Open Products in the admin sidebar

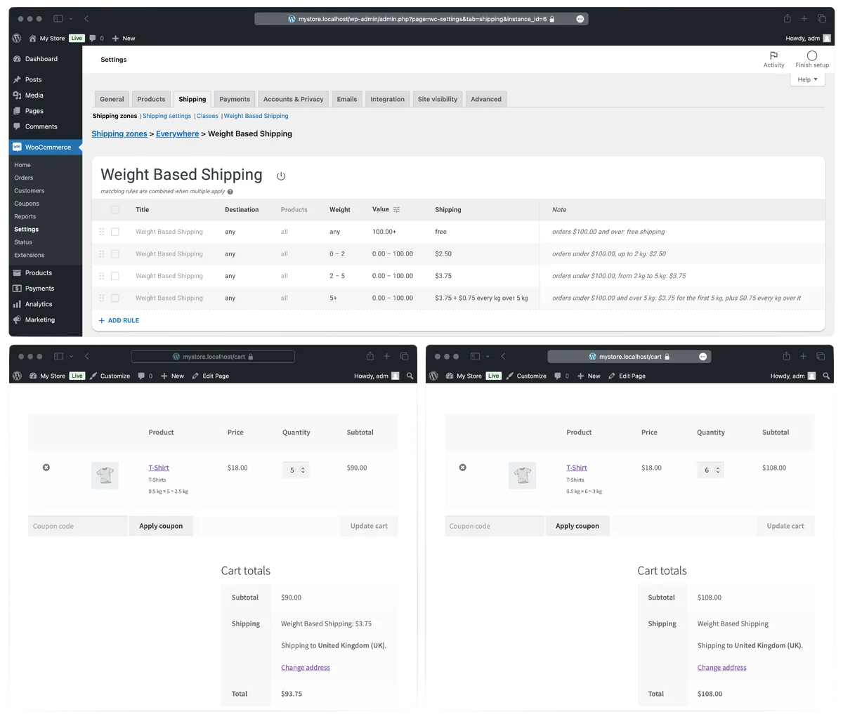coord(38,272)
